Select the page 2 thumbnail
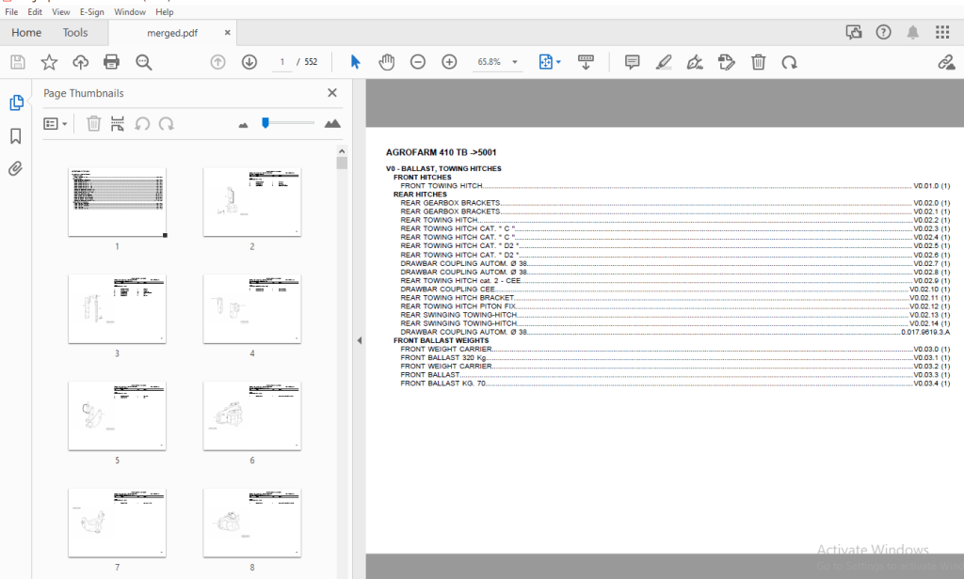 pyautogui.click(x=252, y=201)
